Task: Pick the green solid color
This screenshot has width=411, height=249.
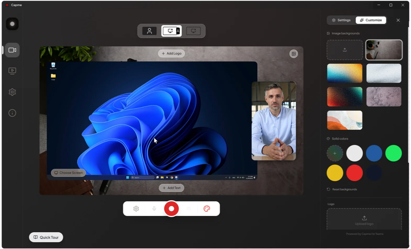Action: [393, 153]
